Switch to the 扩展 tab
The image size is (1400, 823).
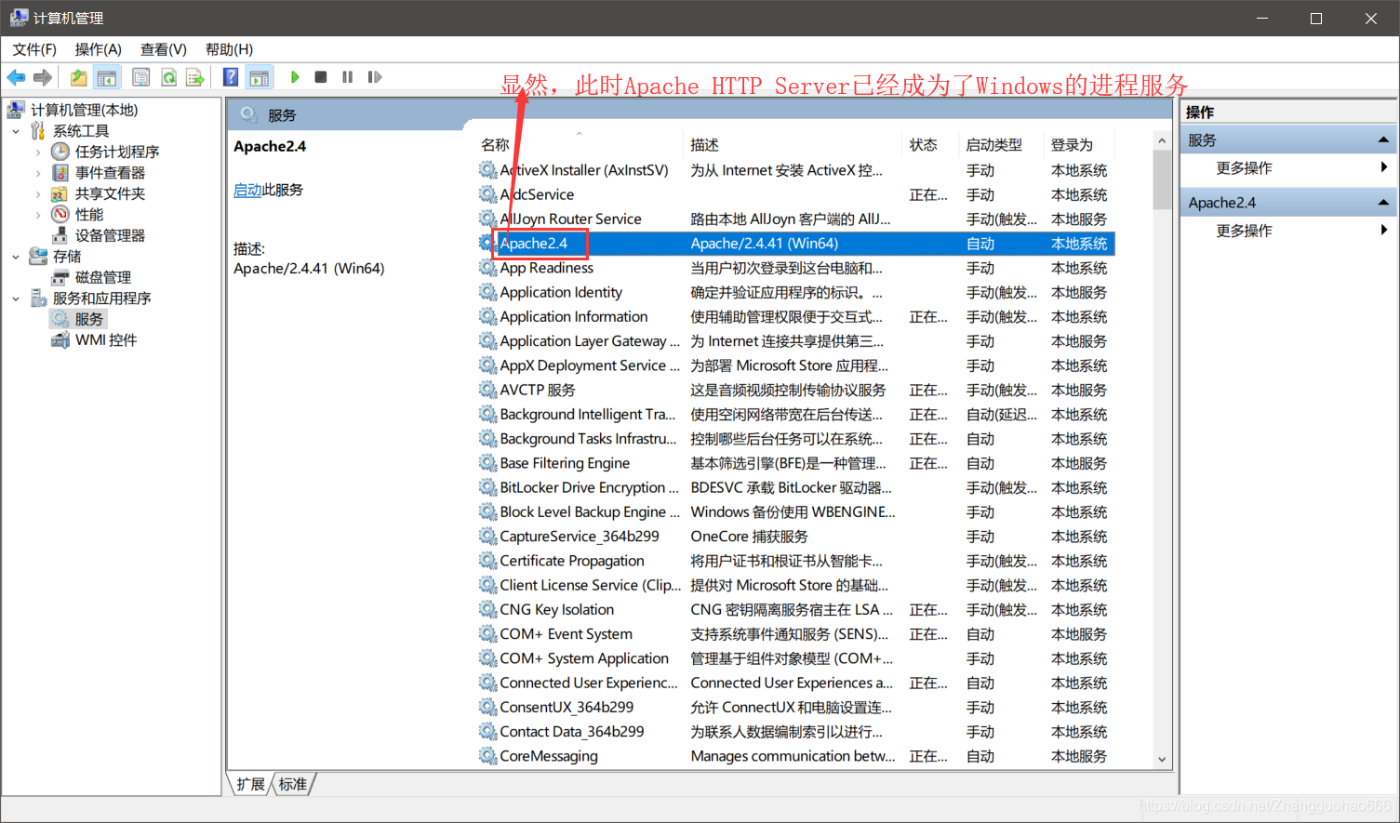(250, 784)
